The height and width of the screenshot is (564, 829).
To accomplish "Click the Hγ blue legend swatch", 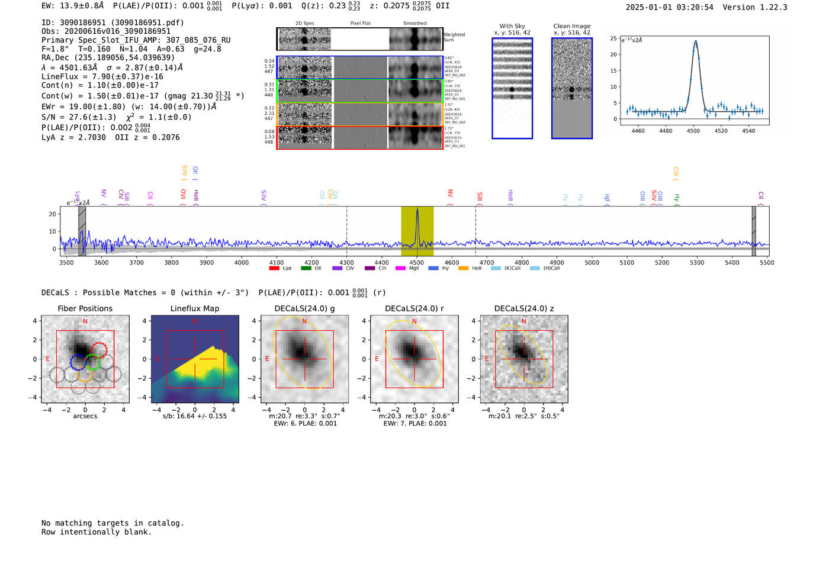I will [x=433, y=268].
